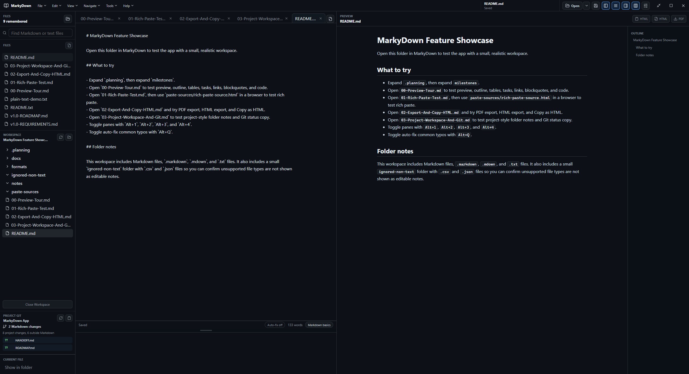Toggle the Auto-fix off status button
Viewport: 689px width, 374px height.
[x=275, y=325]
